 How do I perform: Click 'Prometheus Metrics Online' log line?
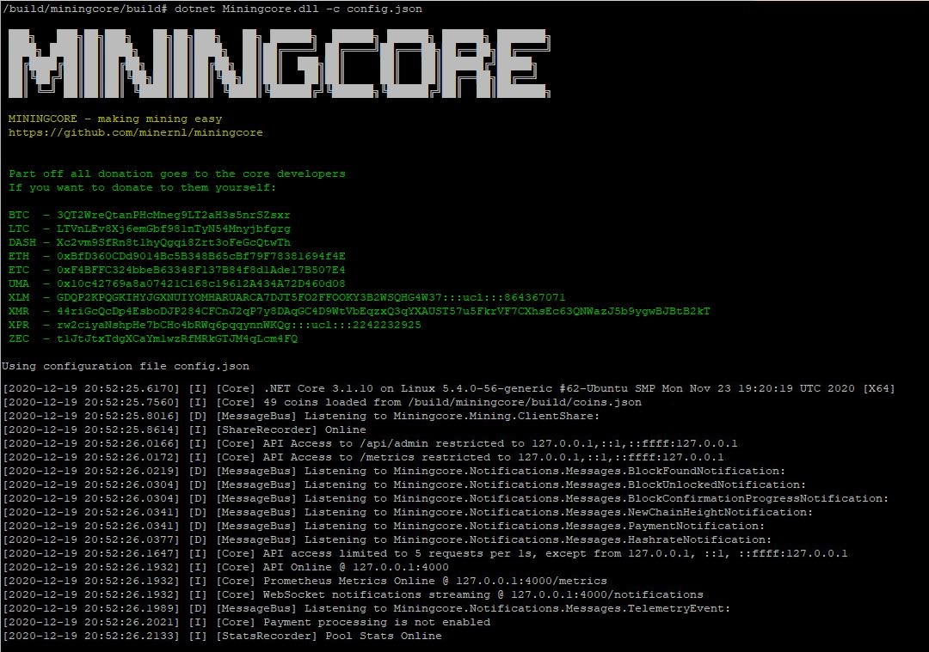pos(305,581)
